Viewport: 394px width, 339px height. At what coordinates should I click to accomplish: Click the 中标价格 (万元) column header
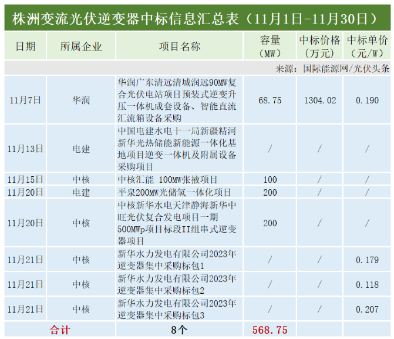[x=319, y=46]
